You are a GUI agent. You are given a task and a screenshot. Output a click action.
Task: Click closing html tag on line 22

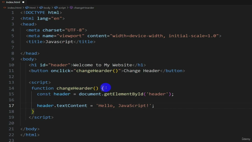click(x=30, y=135)
